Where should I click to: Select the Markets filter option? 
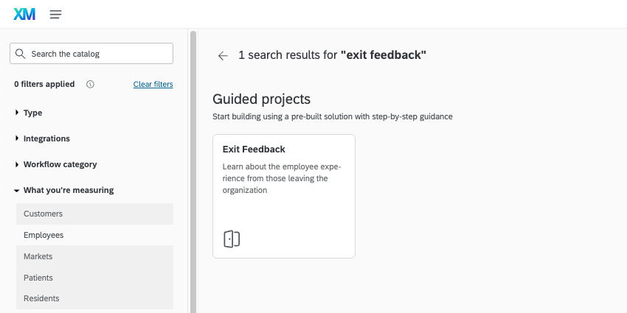coord(38,256)
